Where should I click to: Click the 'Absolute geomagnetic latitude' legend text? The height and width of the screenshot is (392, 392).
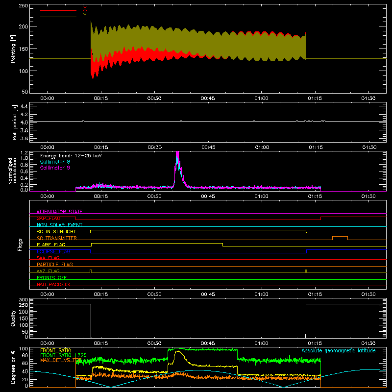click(339, 350)
